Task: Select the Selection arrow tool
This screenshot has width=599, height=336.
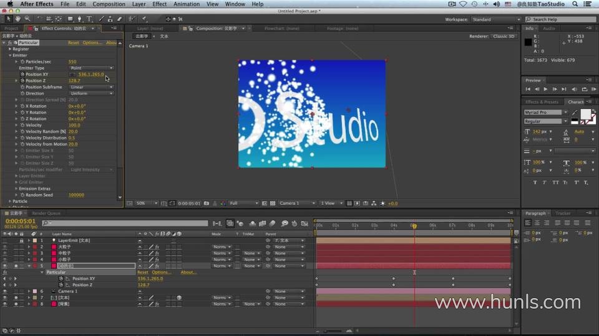Action: tap(9, 19)
